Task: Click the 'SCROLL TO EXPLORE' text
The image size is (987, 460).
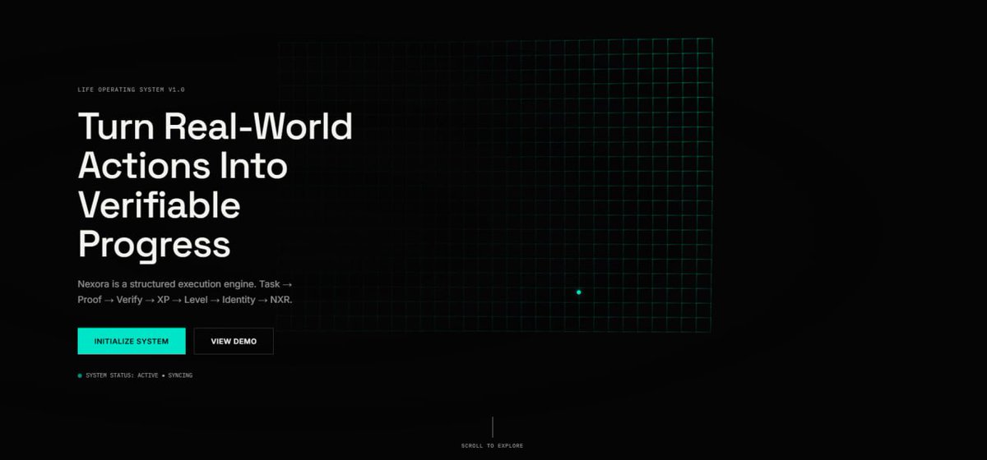Action: click(x=492, y=446)
